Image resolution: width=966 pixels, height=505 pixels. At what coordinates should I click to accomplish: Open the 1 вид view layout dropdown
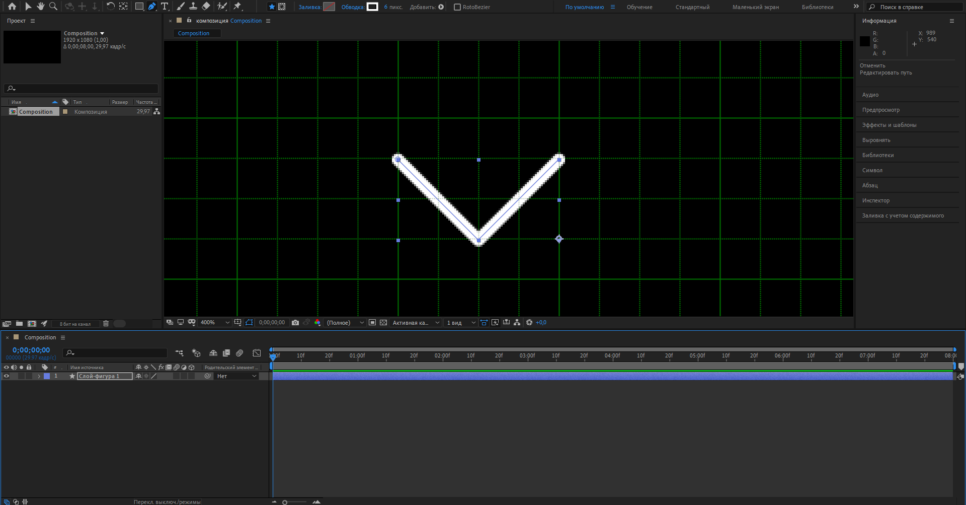point(461,323)
